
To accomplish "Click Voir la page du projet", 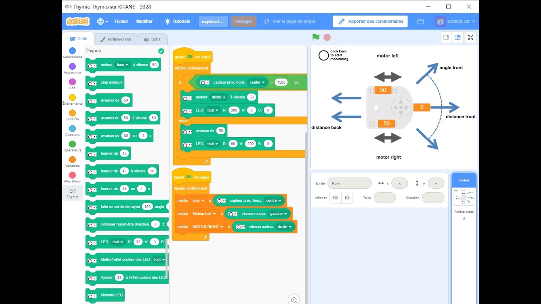I will point(290,22).
